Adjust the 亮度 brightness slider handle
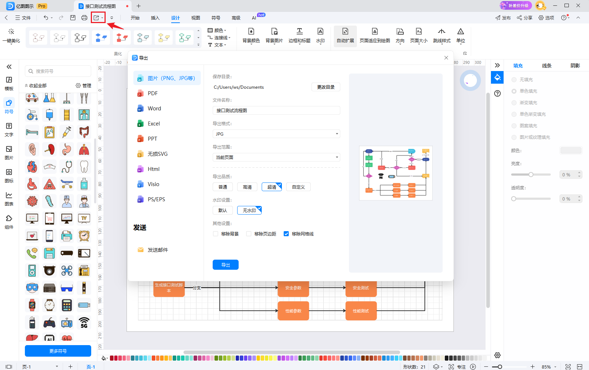Image resolution: width=589 pixels, height=370 pixels. pos(531,175)
